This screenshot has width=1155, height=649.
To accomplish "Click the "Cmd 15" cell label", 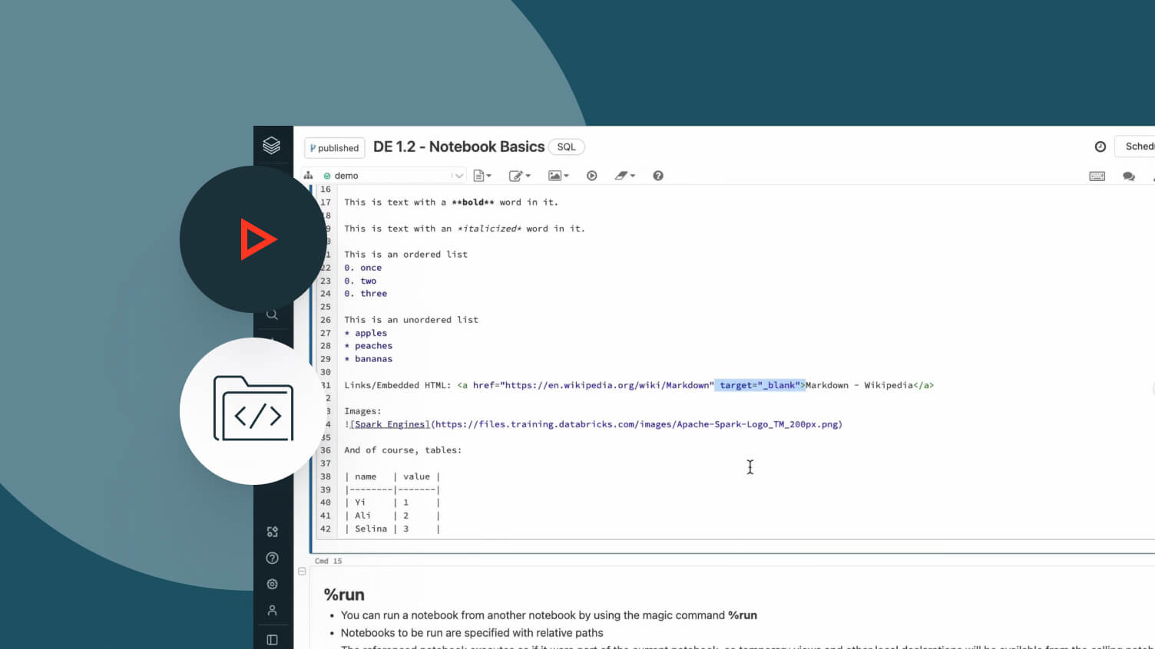I will point(328,561).
